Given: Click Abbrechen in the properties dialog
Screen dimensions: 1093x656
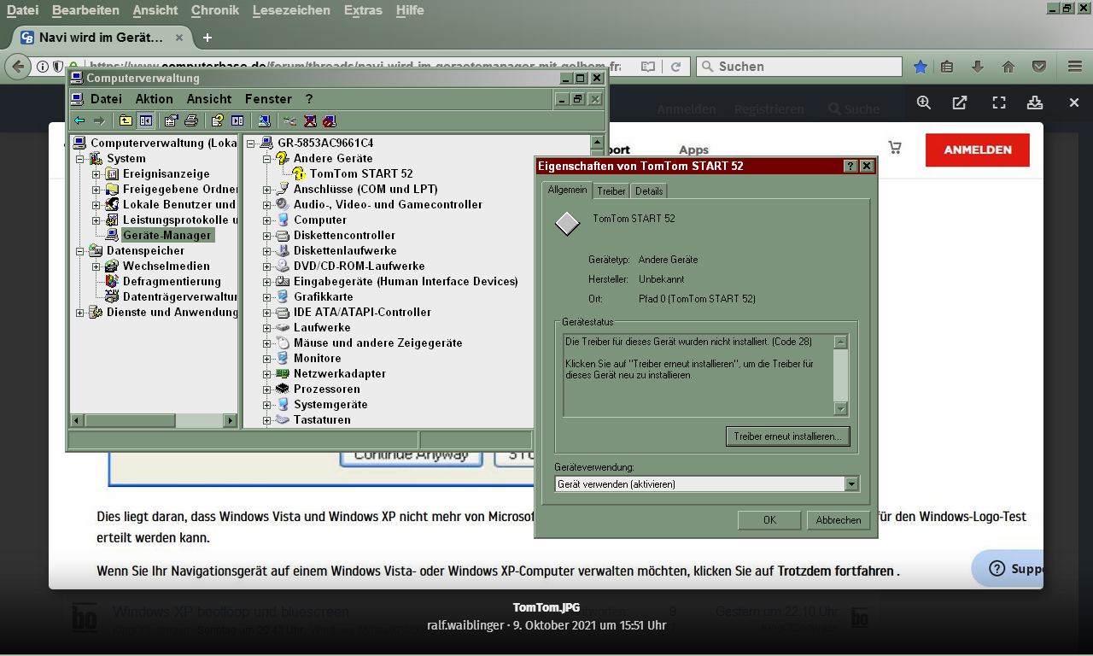Looking at the screenshot, I should pos(839,520).
